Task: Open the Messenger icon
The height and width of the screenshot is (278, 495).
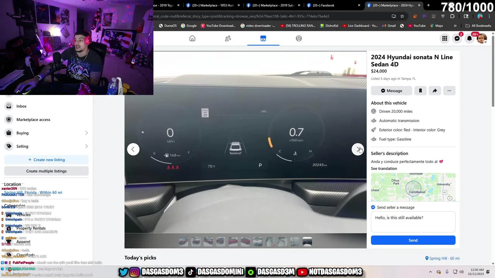Action: pyautogui.click(x=457, y=38)
